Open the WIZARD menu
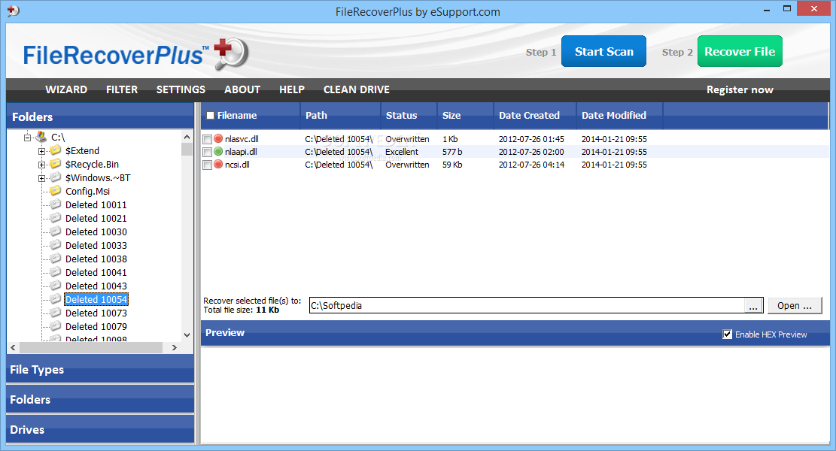Viewport: 836px width, 451px height. point(66,89)
